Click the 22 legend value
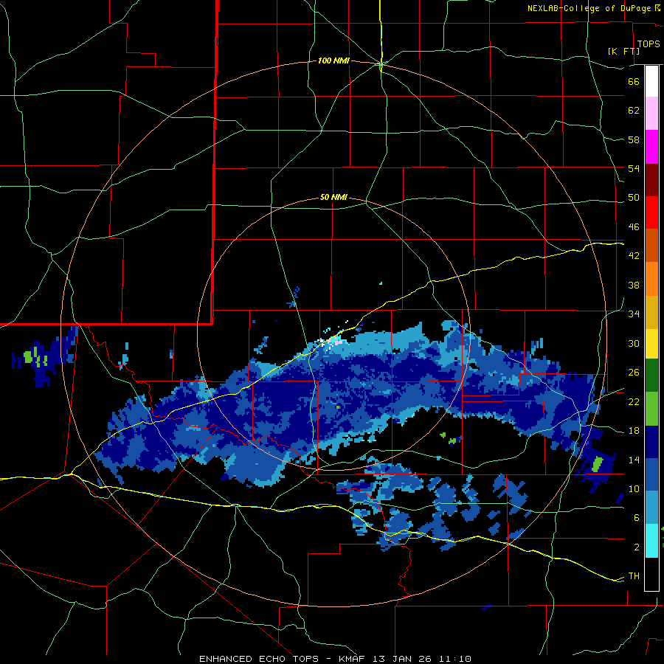The width and height of the screenshot is (664, 664). click(x=634, y=402)
